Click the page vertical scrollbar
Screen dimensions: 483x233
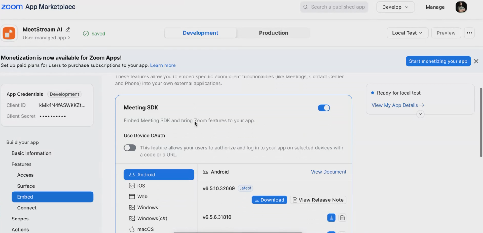coord(481,122)
